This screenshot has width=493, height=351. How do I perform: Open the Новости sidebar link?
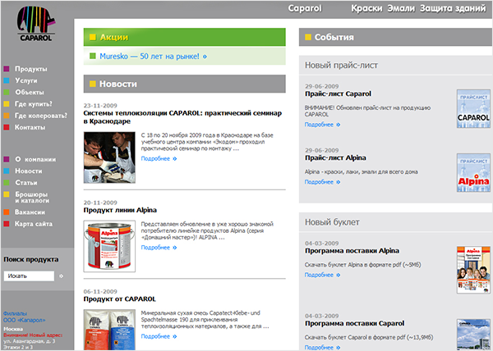pyautogui.click(x=29, y=171)
